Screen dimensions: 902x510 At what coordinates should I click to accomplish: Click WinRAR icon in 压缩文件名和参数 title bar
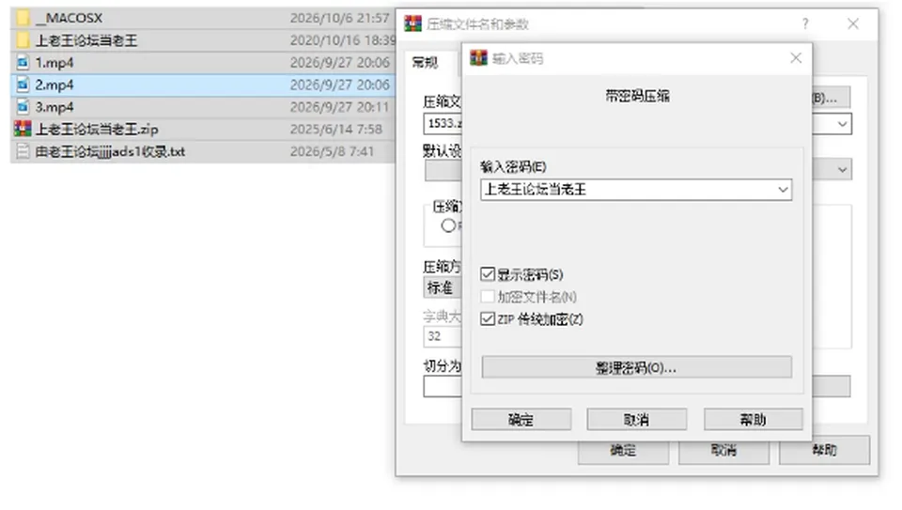click(413, 23)
